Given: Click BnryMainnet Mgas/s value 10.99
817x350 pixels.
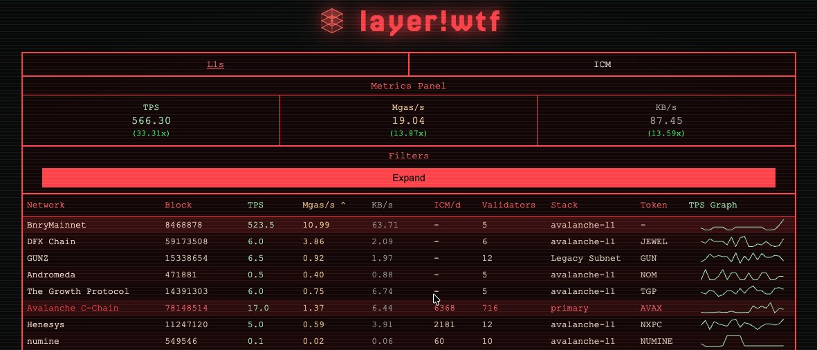Looking at the screenshot, I should tap(315, 225).
